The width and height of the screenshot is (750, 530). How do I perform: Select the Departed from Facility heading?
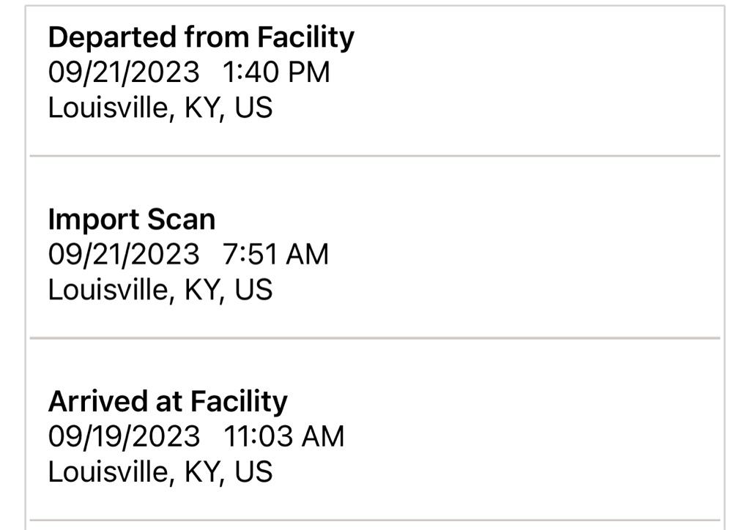pyautogui.click(x=201, y=37)
